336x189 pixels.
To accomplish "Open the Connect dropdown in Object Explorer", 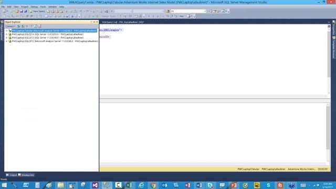I will tap(10, 26).
